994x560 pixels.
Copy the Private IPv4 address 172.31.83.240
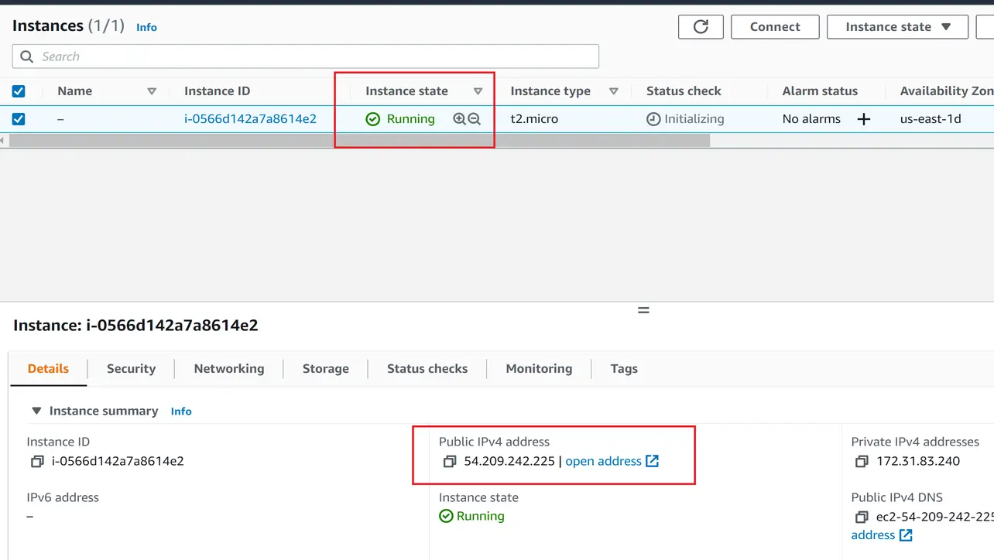[x=862, y=462]
